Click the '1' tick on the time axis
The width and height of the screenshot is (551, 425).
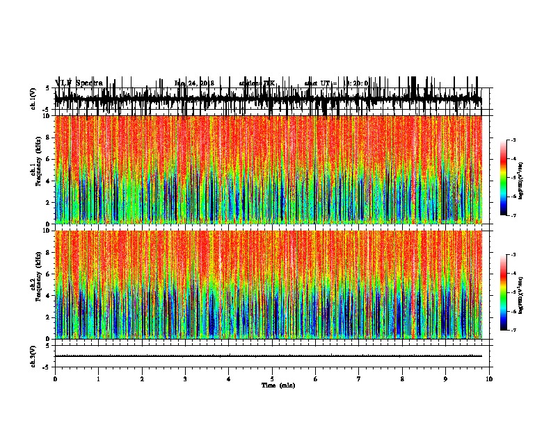[x=98, y=379]
